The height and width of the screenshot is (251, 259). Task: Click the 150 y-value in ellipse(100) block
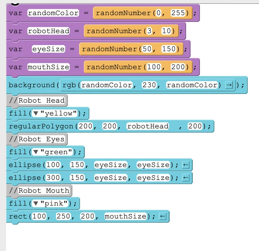click(77, 165)
